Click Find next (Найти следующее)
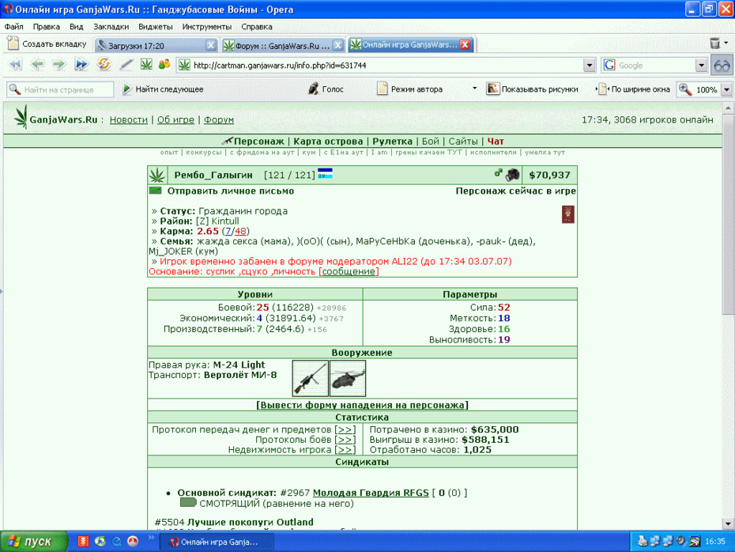 coord(163,89)
